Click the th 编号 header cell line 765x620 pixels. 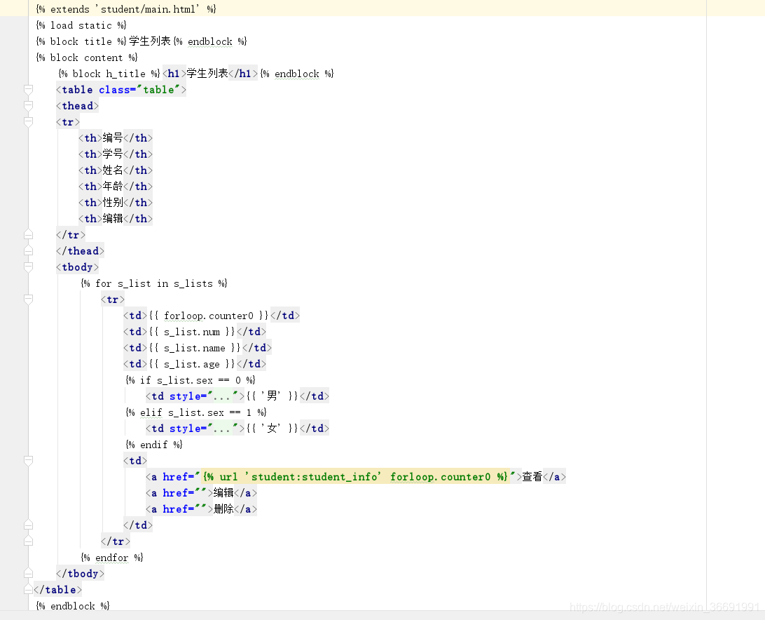pos(116,137)
